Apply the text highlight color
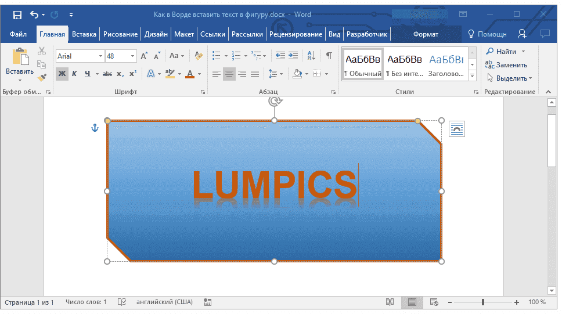Viewport: 562px width, 314px height. click(170, 74)
